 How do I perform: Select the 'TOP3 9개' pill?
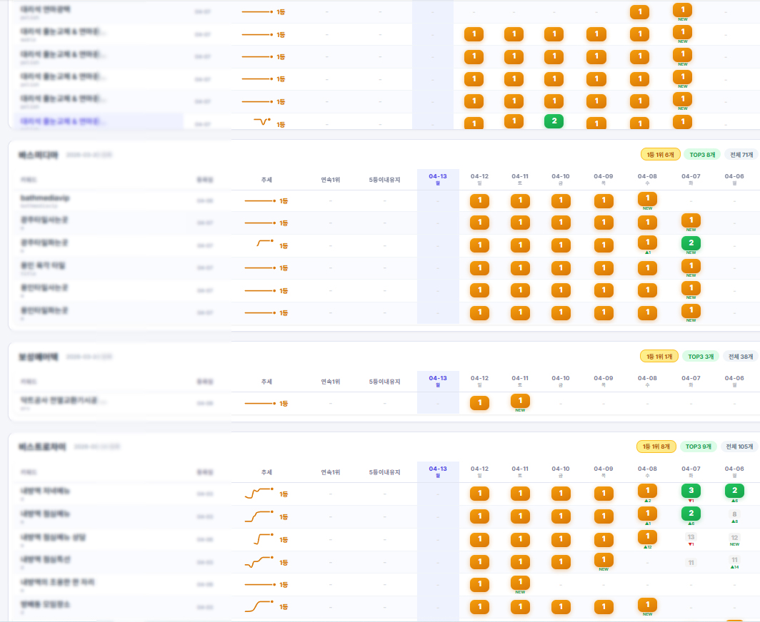point(698,447)
